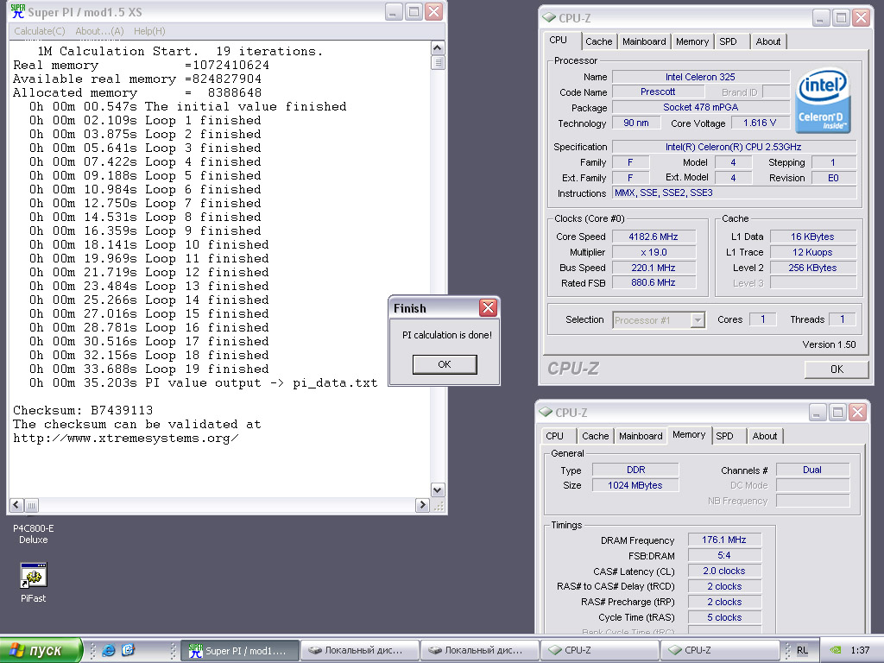Open the Help menu in Super PI
The image size is (884, 663).
point(149,31)
